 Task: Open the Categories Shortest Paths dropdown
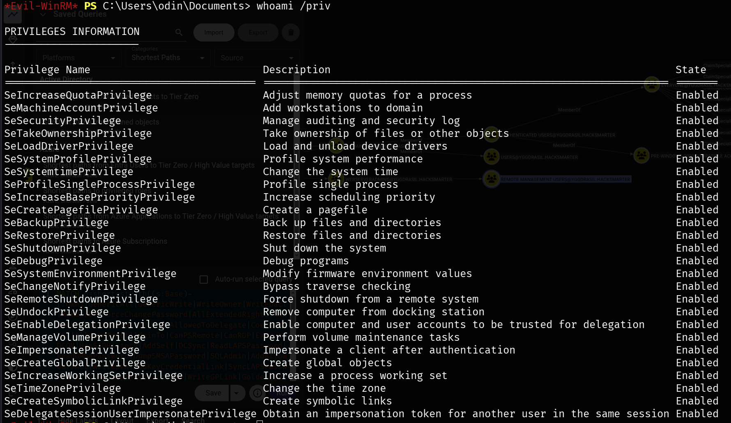point(168,58)
